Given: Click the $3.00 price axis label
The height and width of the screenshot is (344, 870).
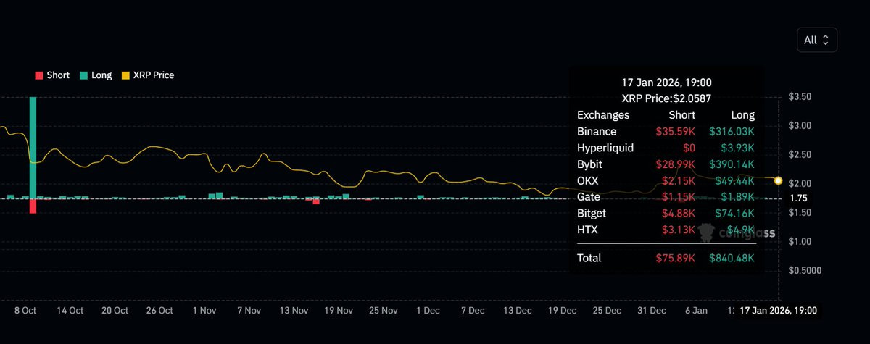Looking at the screenshot, I should coord(800,126).
